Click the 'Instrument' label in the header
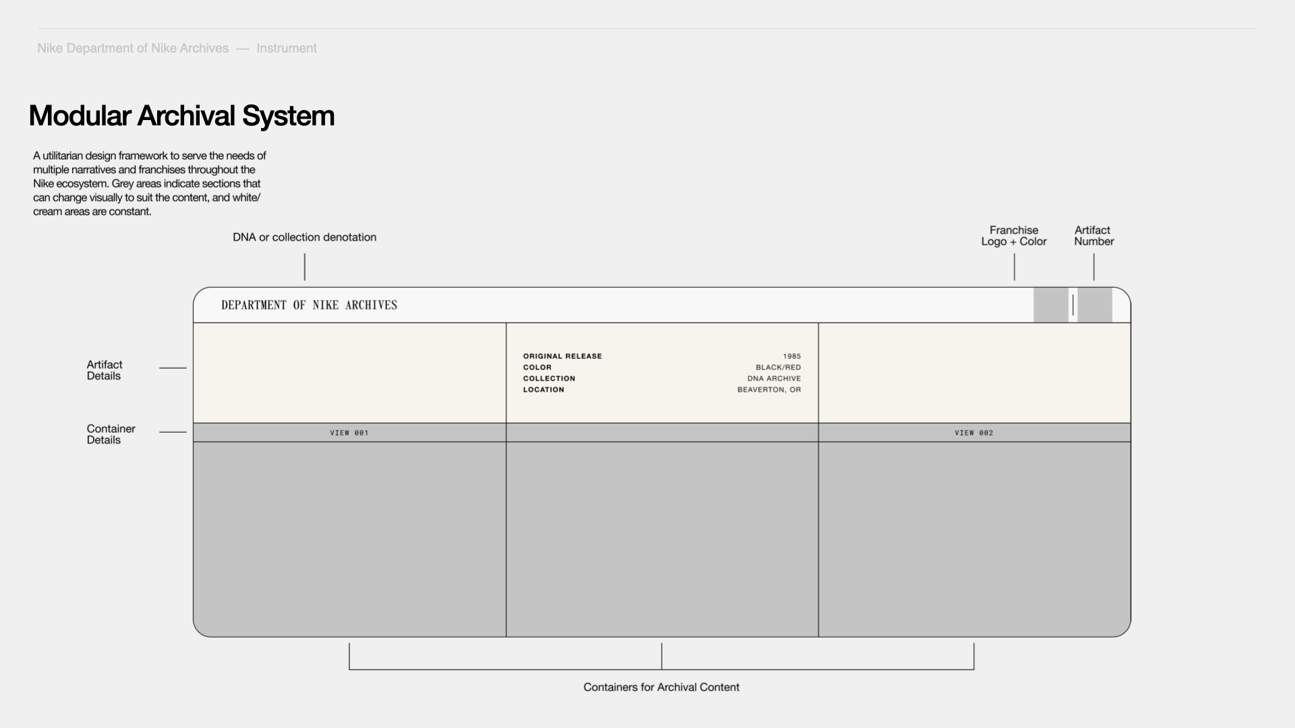This screenshot has width=1295, height=728. coord(287,49)
